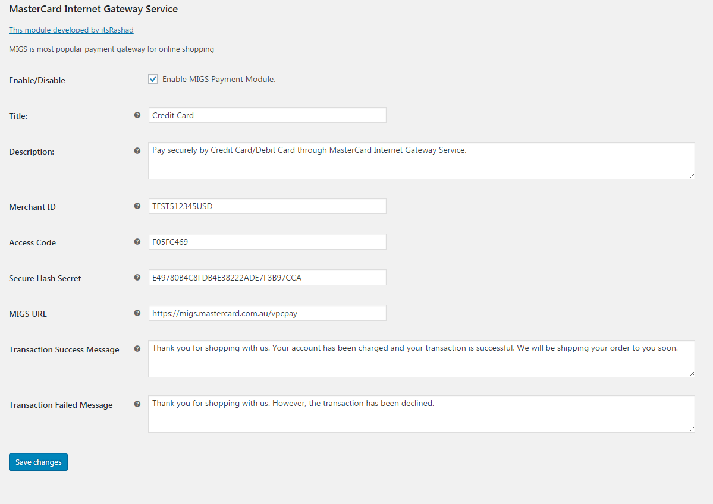Click help icon for Transaction Success Message

(x=137, y=349)
